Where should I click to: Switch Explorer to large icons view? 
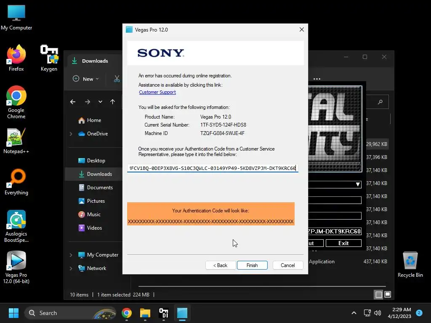(x=388, y=295)
